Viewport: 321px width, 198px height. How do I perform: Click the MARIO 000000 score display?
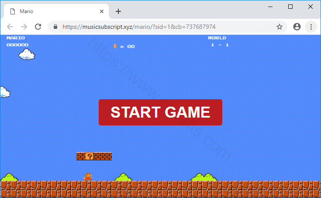(x=17, y=42)
